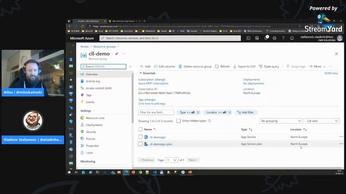Open the toolbar more options ellipsis
Image resolution: width=346 pixels, height=194 pixels.
point(330,66)
